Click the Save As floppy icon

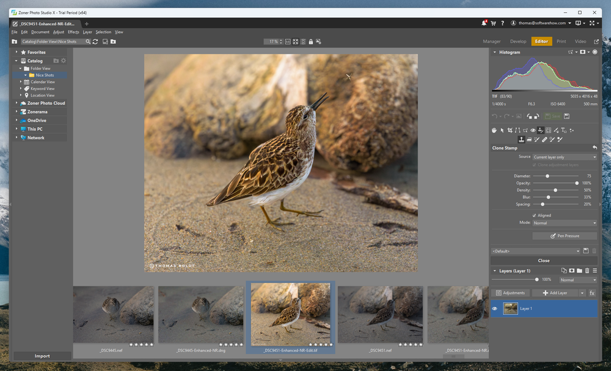(566, 116)
